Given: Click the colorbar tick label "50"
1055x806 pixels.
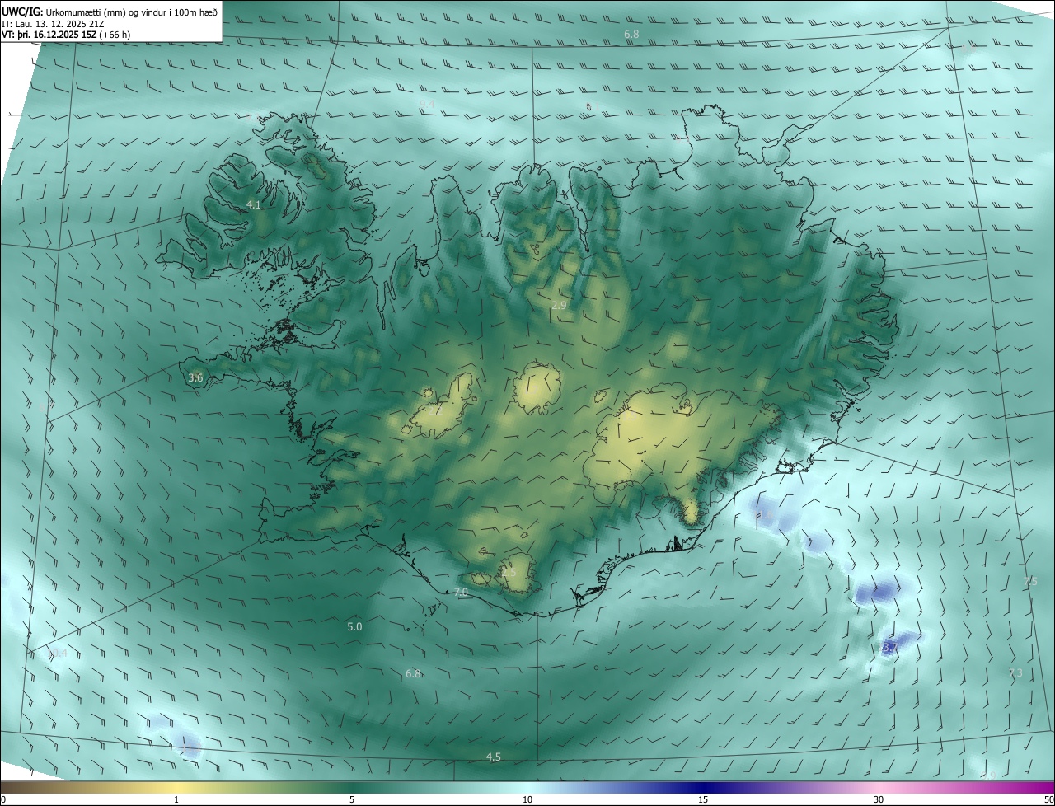Looking at the screenshot, I should [1048, 800].
